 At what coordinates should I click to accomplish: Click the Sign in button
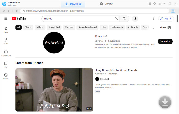(166, 19)
